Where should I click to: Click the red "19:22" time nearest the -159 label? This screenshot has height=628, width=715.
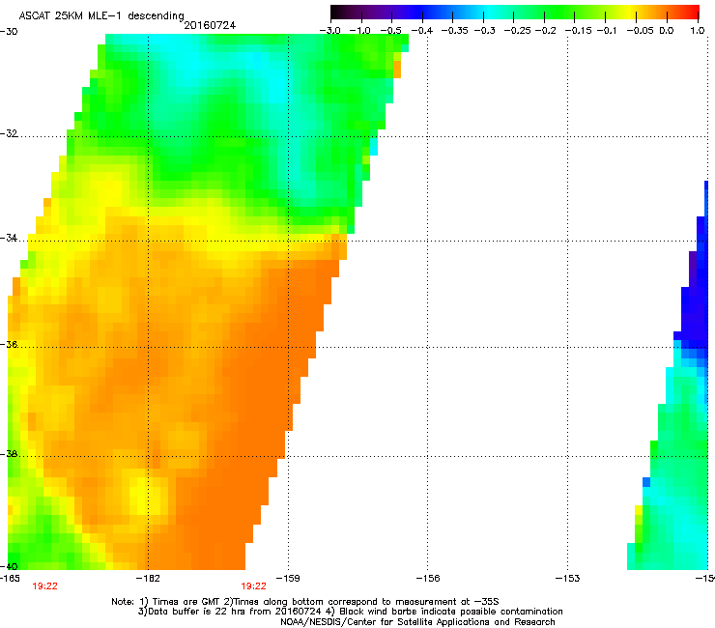253,586
